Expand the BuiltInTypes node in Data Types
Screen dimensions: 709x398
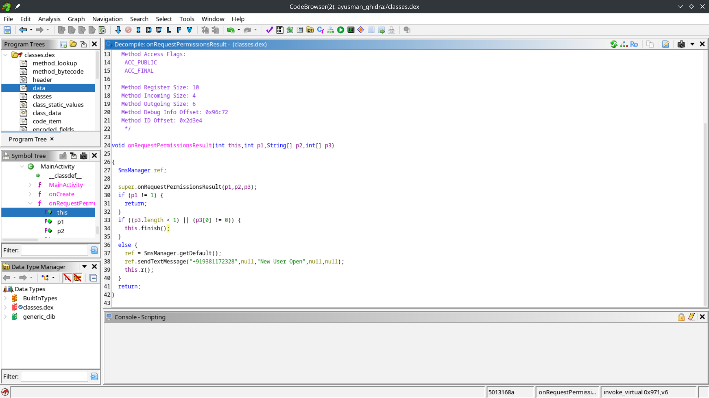coord(5,298)
